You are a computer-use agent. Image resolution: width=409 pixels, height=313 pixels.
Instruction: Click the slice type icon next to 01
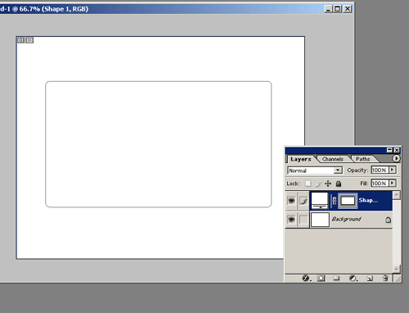tap(29, 40)
